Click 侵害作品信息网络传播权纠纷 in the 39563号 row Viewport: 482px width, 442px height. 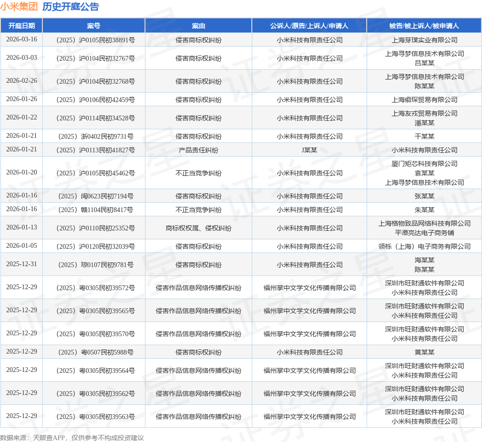[198, 417]
